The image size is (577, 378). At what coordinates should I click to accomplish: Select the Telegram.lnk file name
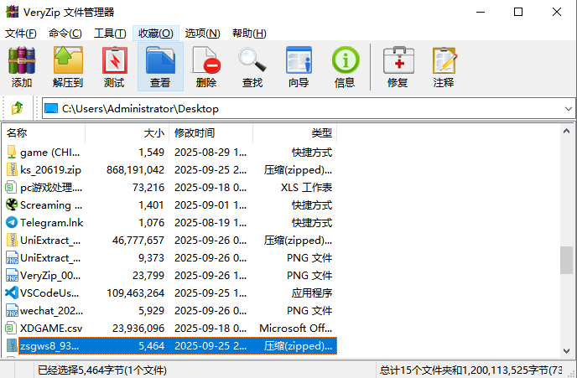pos(51,223)
